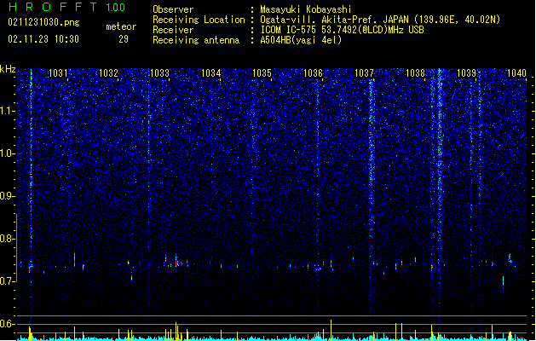This screenshot has width=536, height=341.
Task: Select the Ogata-vill. Akita-Pref. JAPAN location text
Action: tap(380, 20)
